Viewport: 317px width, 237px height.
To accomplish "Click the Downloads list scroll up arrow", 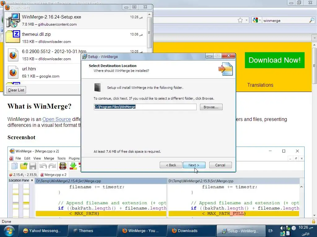I will 149,15.
